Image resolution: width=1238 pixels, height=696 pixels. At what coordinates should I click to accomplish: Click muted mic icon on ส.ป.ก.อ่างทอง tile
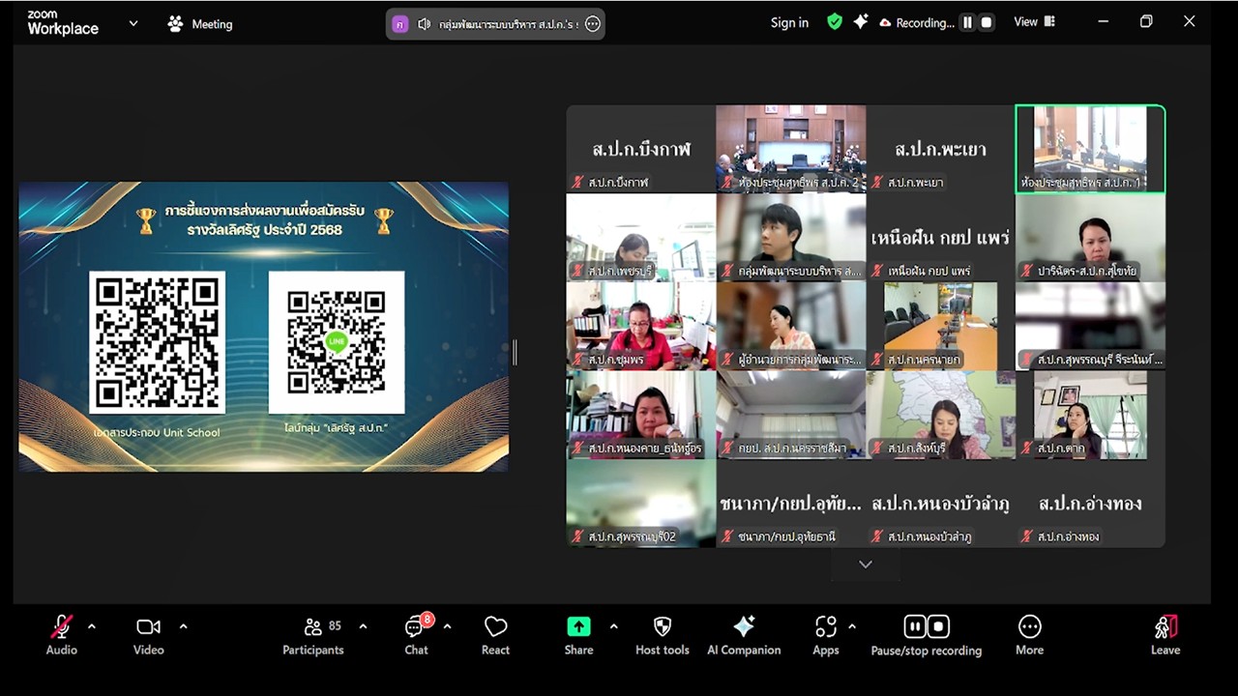tap(1027, 536)
